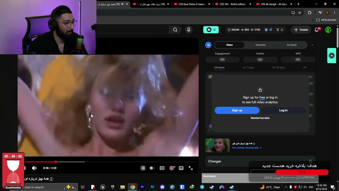The width and height of the screenshot is (339, 191).
Task: Click the small bell icon in stats bar
Action: 282,30
